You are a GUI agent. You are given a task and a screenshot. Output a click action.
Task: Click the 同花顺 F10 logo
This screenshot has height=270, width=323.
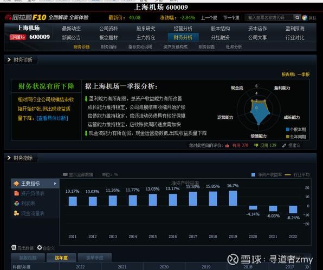(26, 17)
